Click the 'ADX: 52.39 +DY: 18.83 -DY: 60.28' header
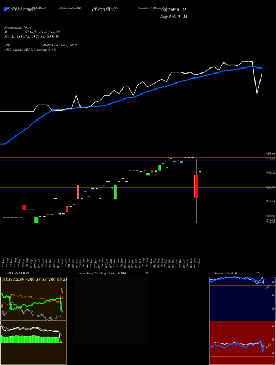 (35, 280)
